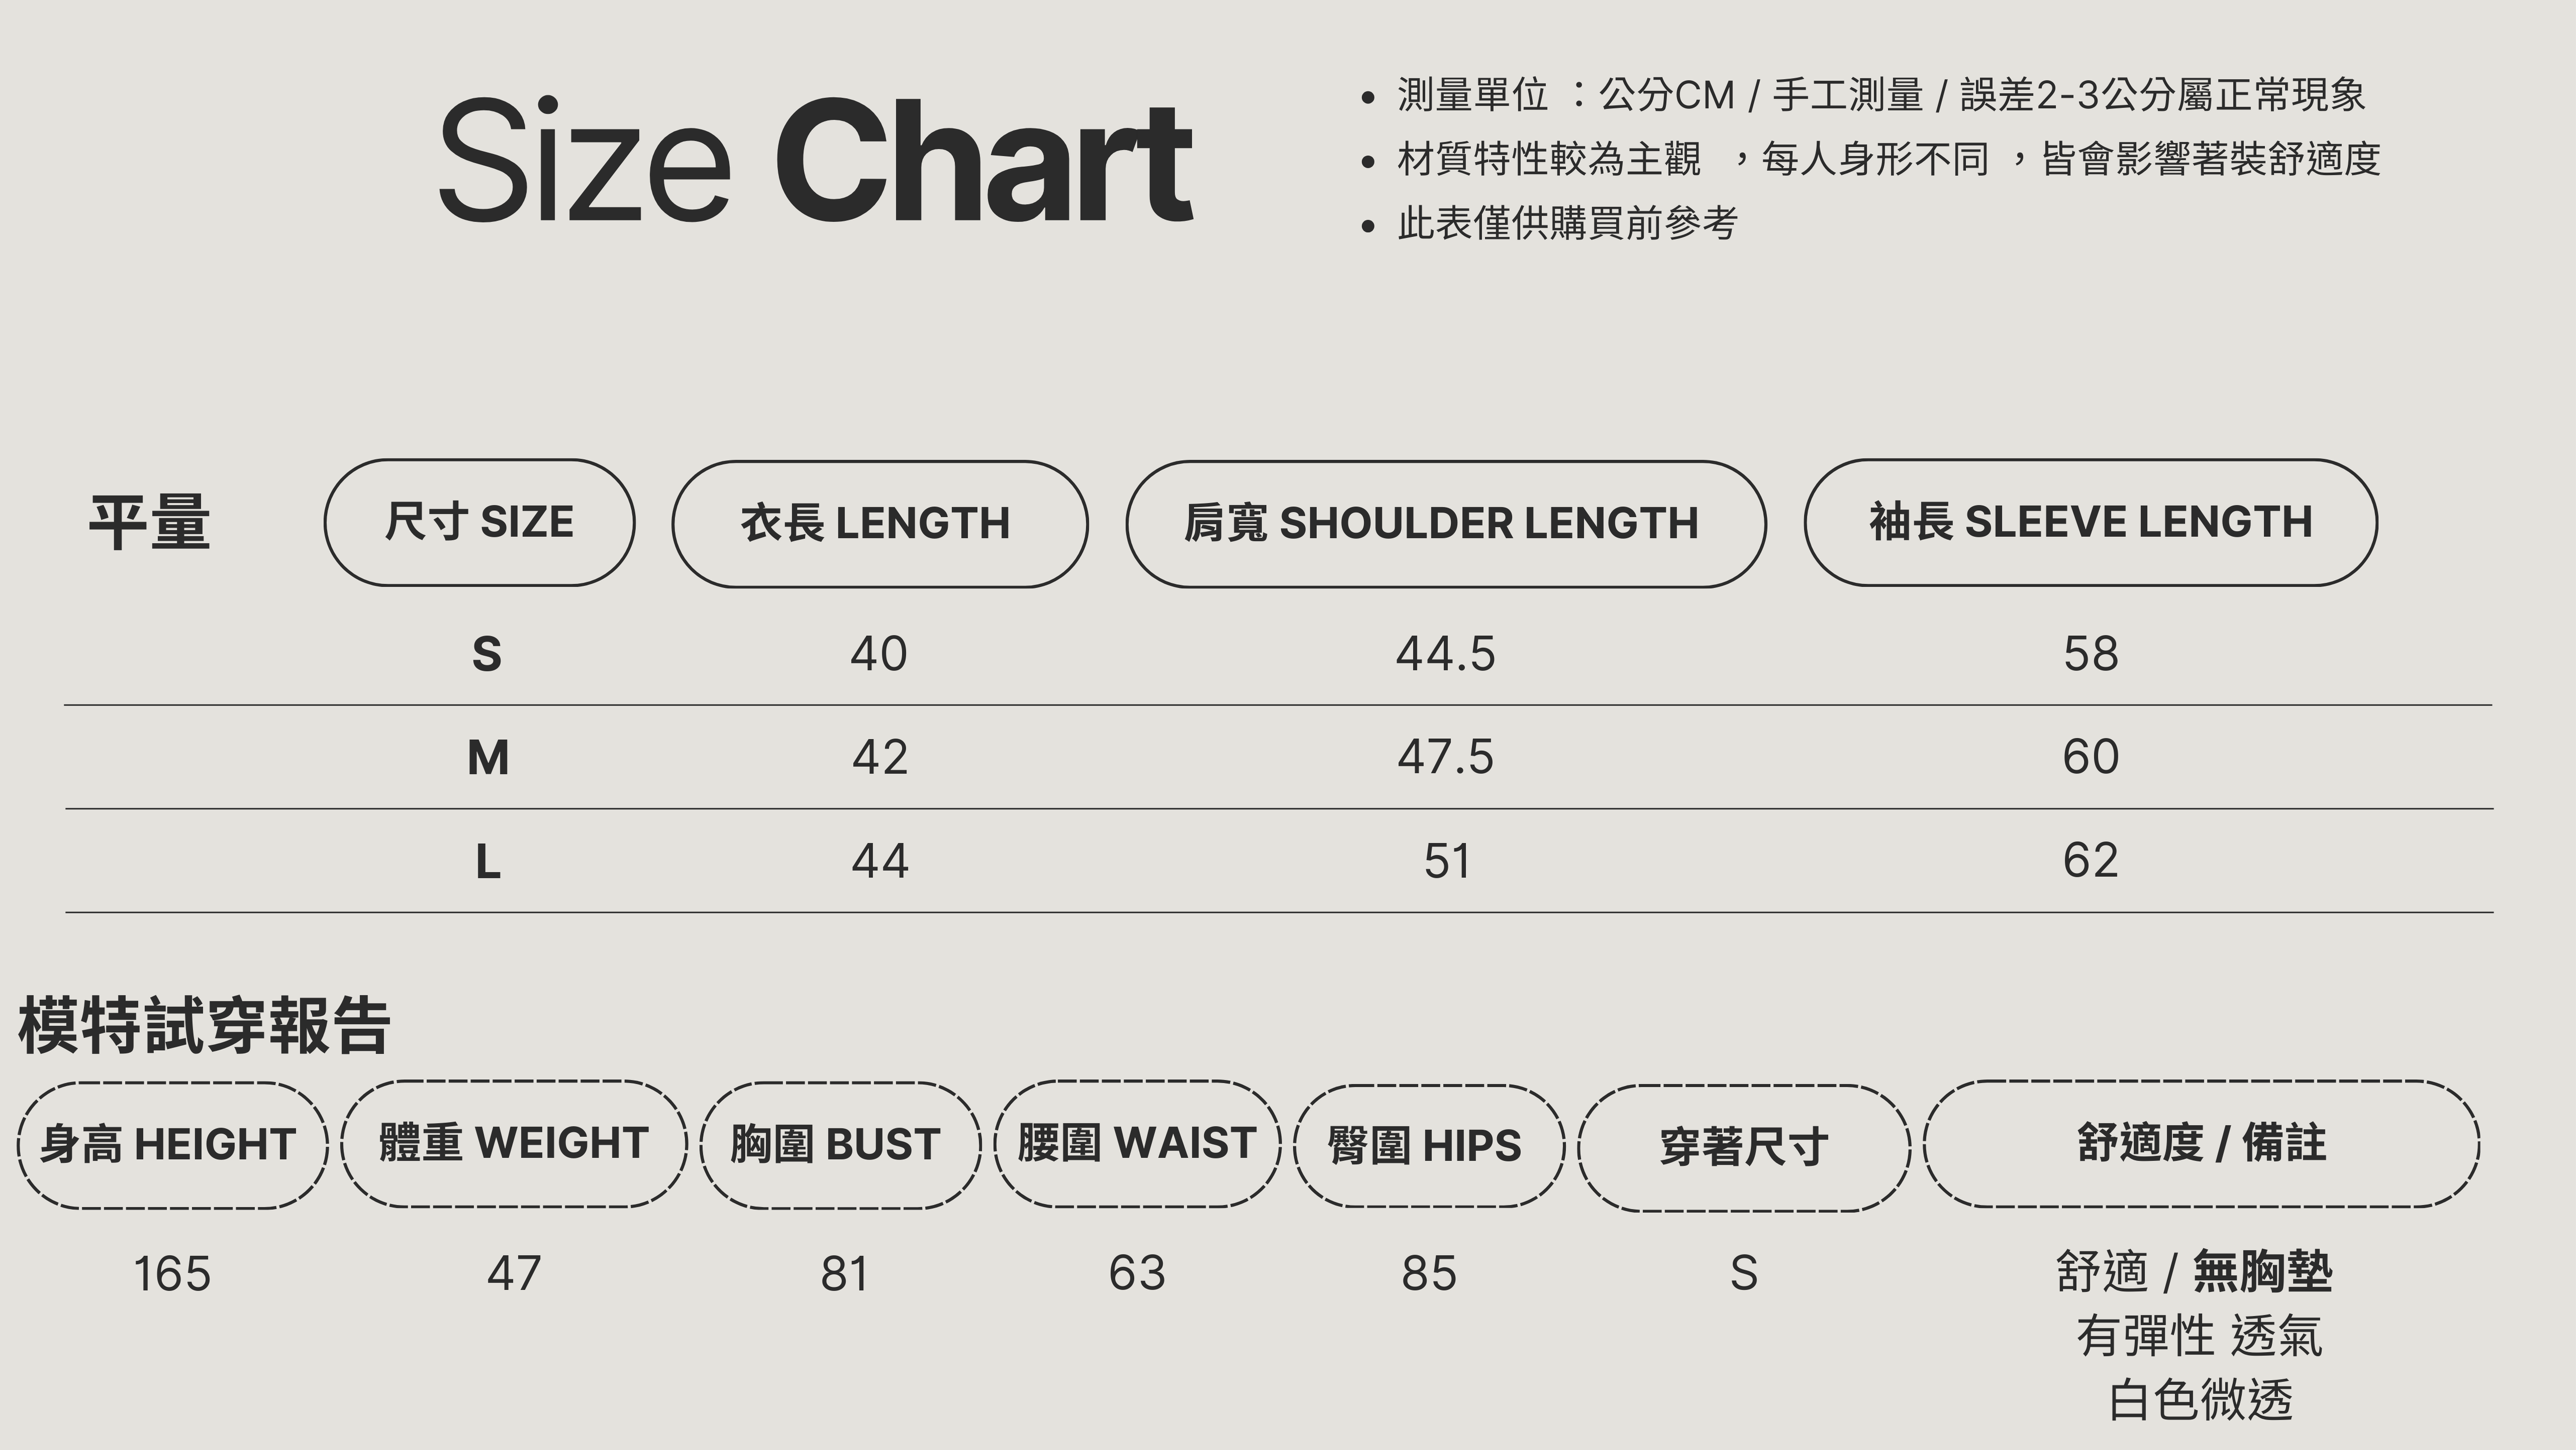Click the 衣長 LENGTH header pill

click(879, 524)
